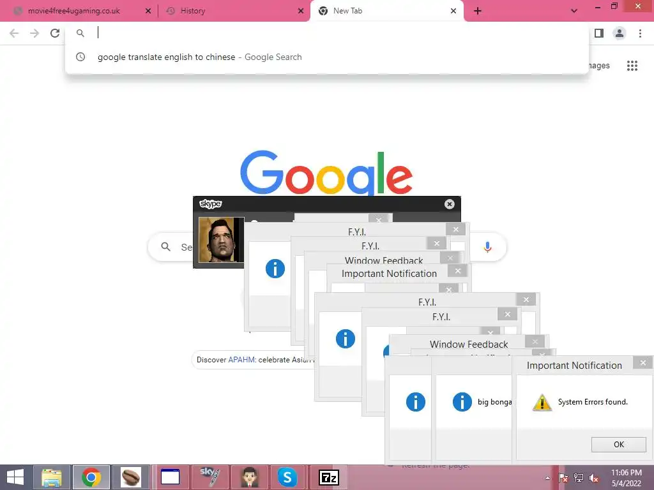Click the Skype logo in popup
Viewport: 654px width, 490px height.
(x=210, y=204)
